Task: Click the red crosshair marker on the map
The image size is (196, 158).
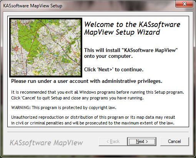Action: 17,49
